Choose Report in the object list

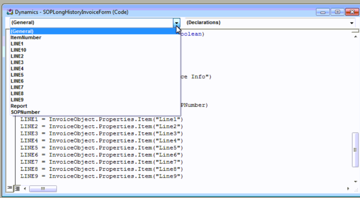click(x=19, y=106)
